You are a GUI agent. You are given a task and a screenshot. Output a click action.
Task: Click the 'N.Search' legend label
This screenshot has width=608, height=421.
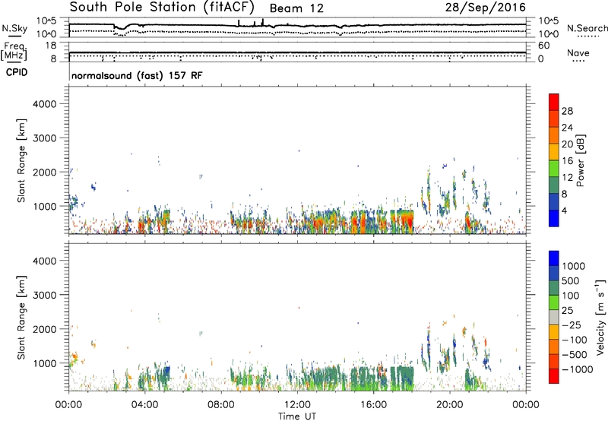pyautogui.click(x=587, y=28)
